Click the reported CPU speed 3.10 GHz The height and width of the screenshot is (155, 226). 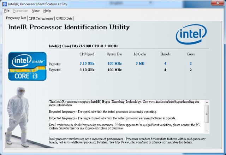(x=87, y=64)
